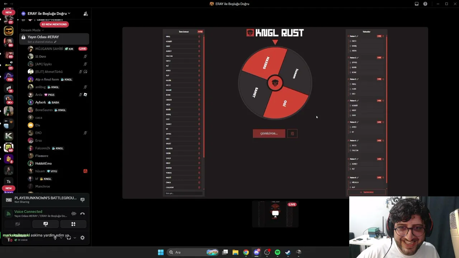
Task: Toggle headphones deafen in user panel
Action: [x=68, y=238]
